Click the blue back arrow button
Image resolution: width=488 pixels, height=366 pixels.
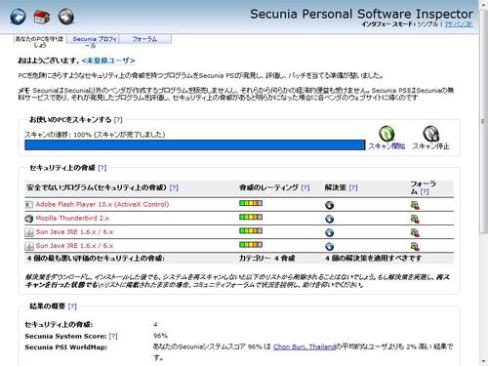(18, 17)
